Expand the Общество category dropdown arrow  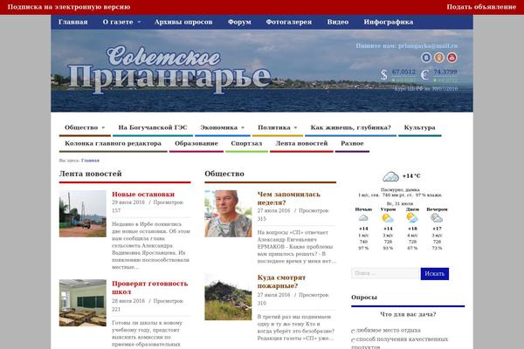pyautogui.click(x=103, y=127)
